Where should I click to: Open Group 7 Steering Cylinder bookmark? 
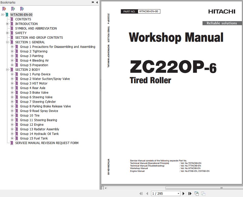tap(38, 102)
